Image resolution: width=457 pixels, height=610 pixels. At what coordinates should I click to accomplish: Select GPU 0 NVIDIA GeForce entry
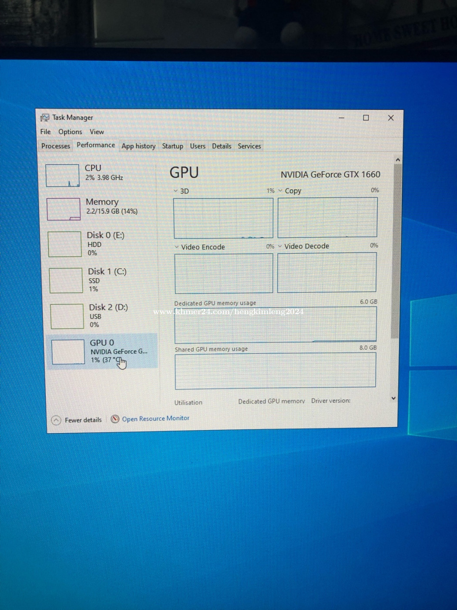pos(103,352)
